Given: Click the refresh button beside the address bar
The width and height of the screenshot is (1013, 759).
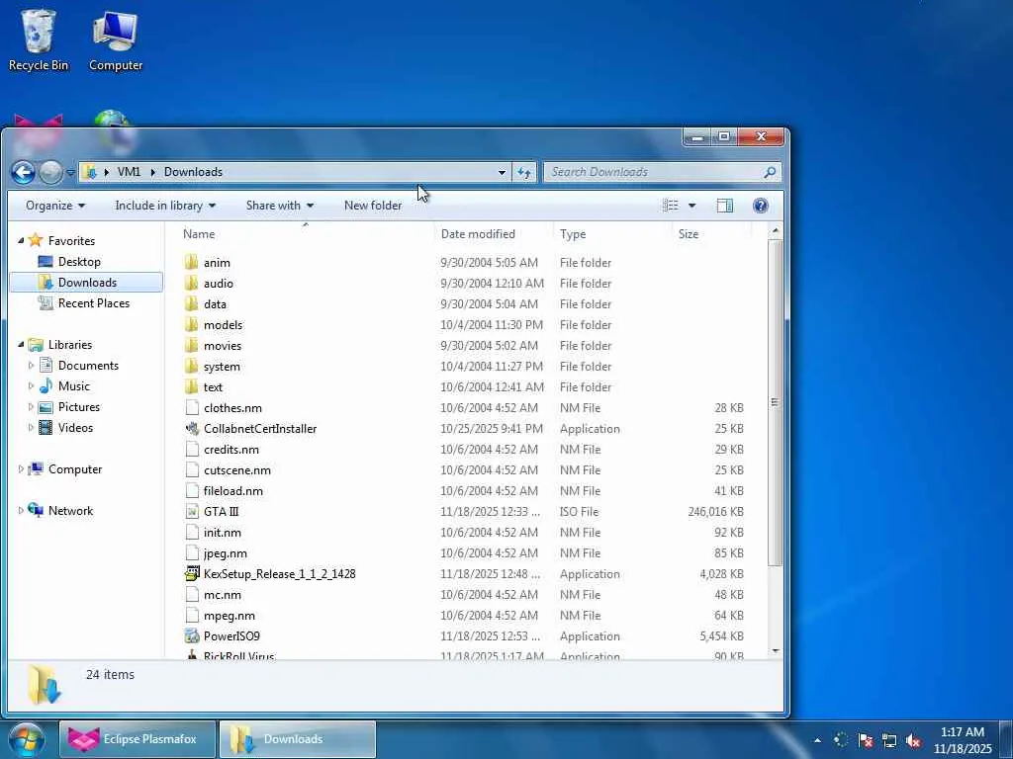Looking at the screenshot, I should [524, 172].
